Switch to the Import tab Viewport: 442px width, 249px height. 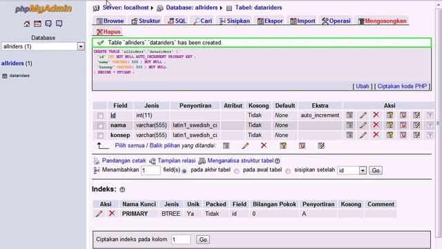(x=302, y=21)
